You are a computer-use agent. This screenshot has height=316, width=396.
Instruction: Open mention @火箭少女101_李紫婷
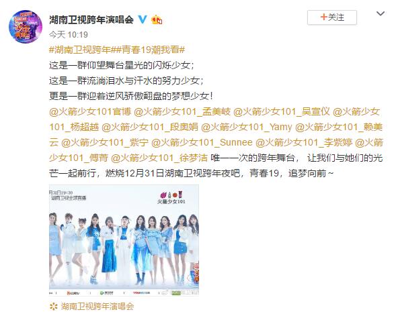point(304,143)
